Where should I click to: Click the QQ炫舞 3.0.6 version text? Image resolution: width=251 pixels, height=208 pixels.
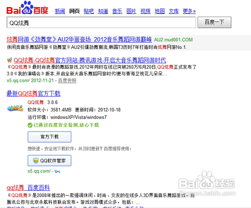(43, 102)
